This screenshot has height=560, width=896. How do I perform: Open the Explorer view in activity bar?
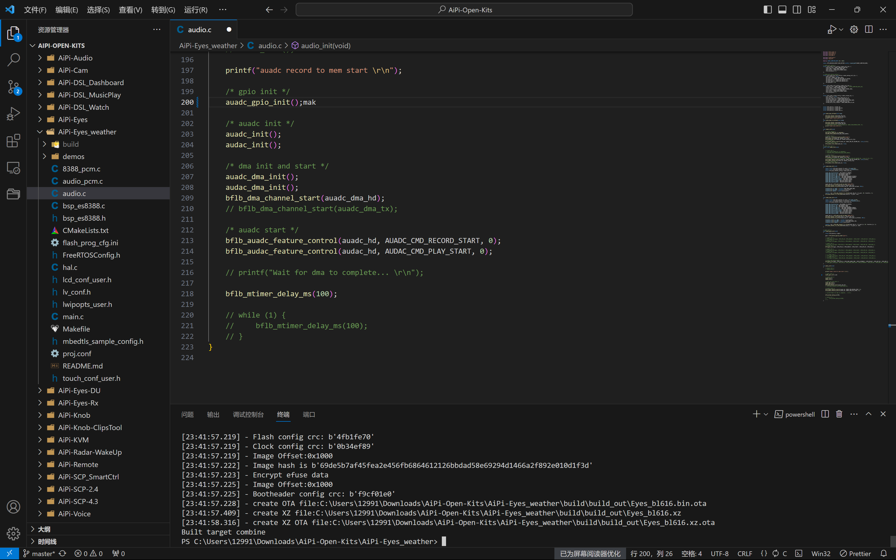13,33
